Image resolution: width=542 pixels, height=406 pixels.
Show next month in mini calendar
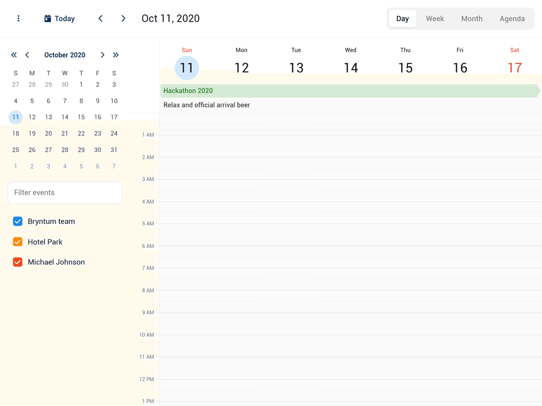102,55
